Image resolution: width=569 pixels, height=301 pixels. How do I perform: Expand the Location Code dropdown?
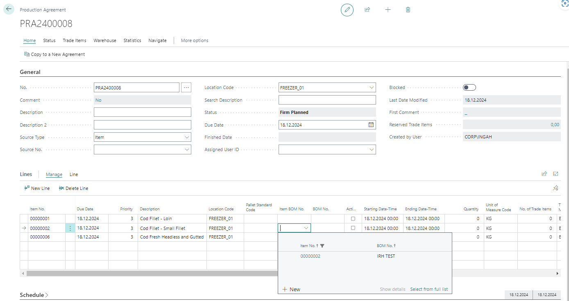tap(371, 88)
